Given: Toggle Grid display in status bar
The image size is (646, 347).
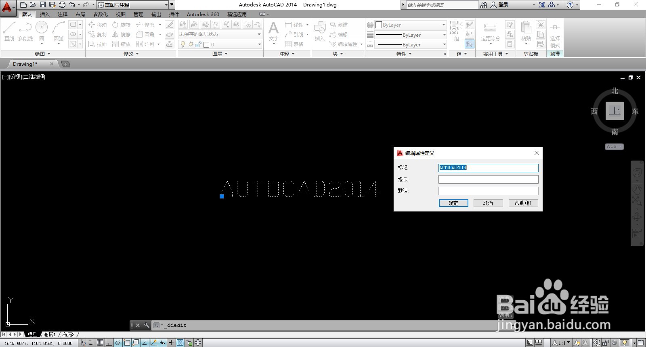Looking at the screenshot, I should pos(100,343).
